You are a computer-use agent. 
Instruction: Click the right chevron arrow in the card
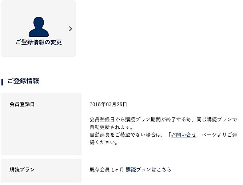[x=70, y=29]
